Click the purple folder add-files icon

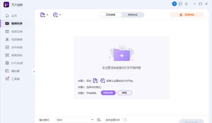tap(122, 55)
